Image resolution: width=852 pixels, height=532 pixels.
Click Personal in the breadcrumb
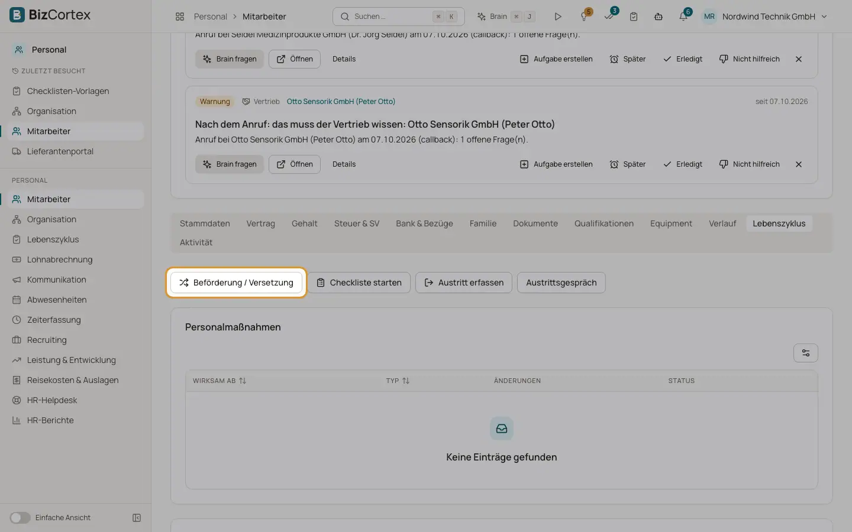click(211, 17)
